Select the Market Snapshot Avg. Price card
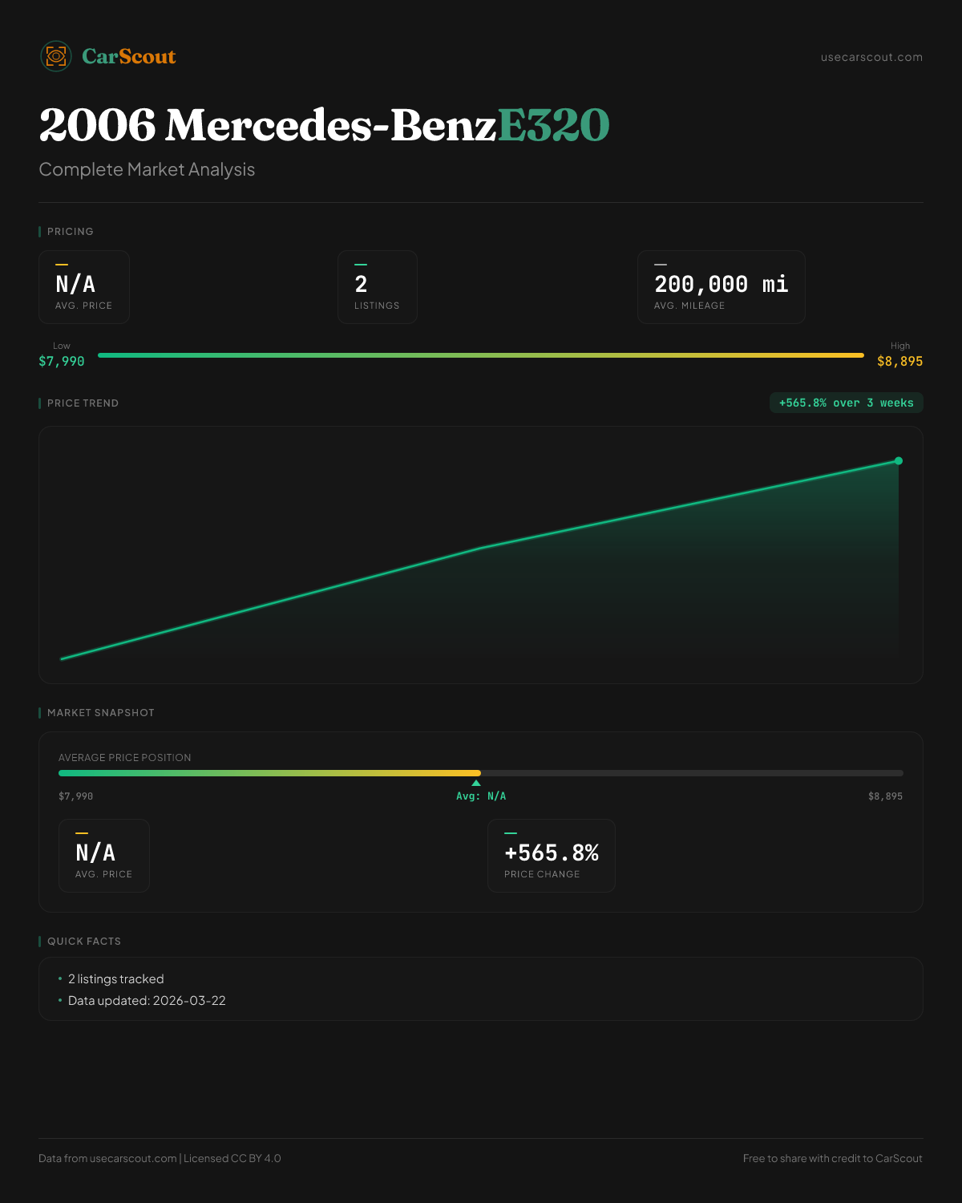962x1203 pixels. tap(104, 856)
